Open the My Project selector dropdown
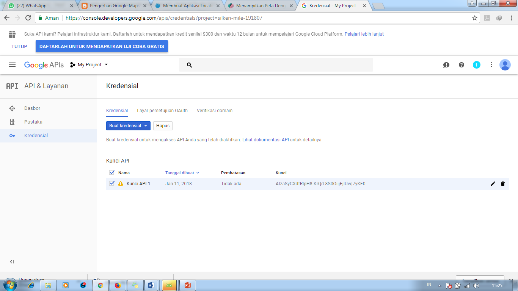Screen dimensions: 518x291 coord(89,65)
